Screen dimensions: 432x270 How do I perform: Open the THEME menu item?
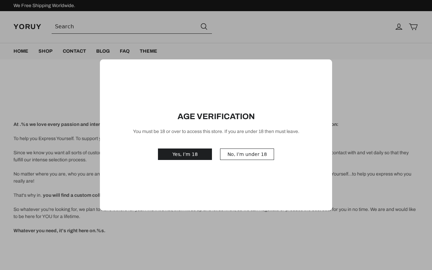click(x=148, y=51)
